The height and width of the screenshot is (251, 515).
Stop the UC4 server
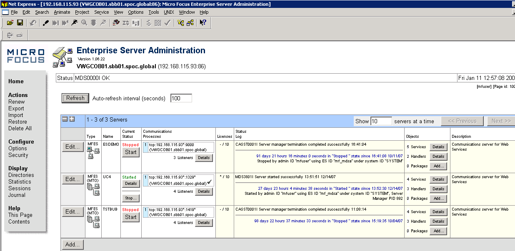click(x=131, y=198)
